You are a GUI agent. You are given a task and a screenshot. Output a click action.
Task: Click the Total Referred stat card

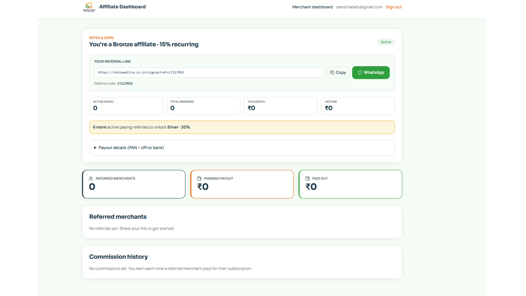pyautogui.click(x=203, y=106)
